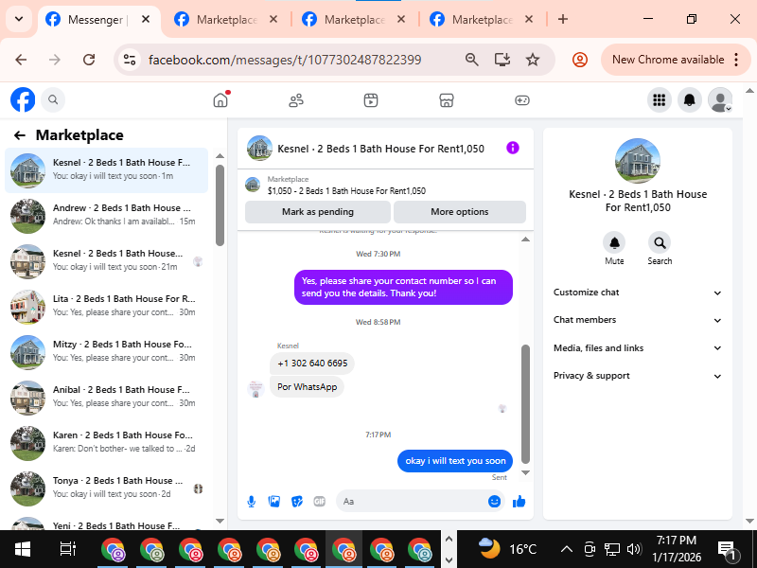Click the chat messages scrollbar thumb
The width and height of the screenshot is (757, 568).
(526, 404)
